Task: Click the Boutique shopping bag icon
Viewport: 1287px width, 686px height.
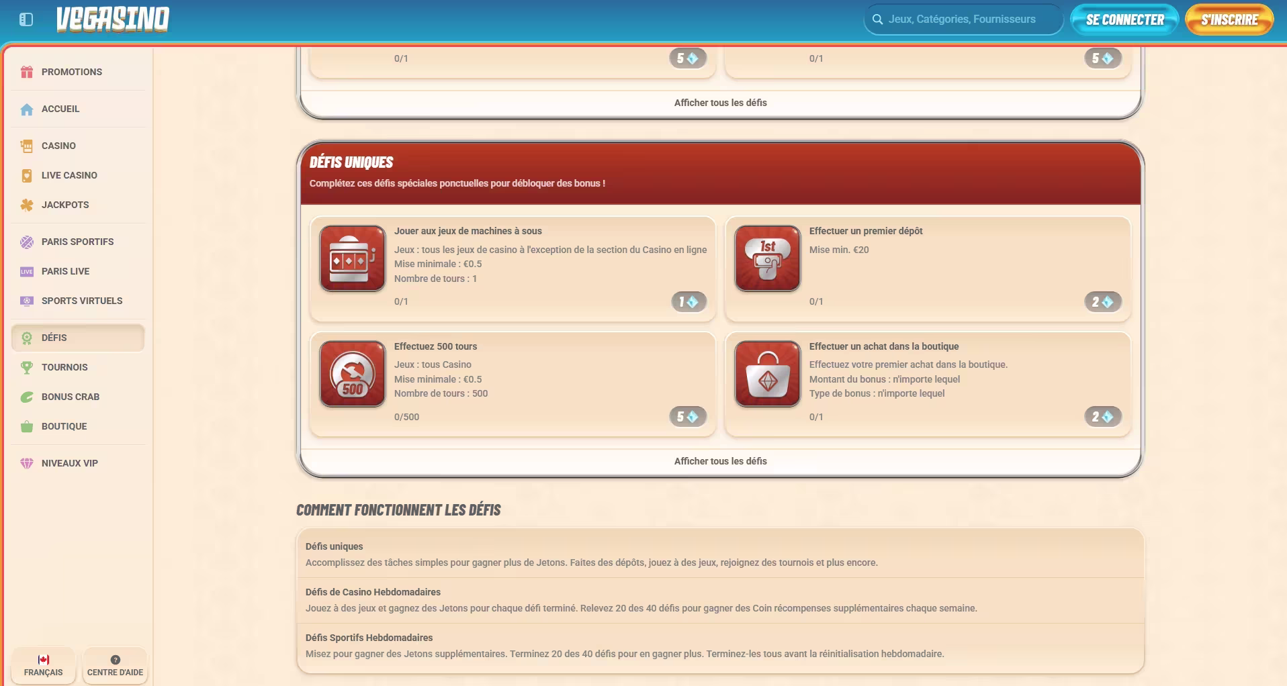Action: point(27,426)
